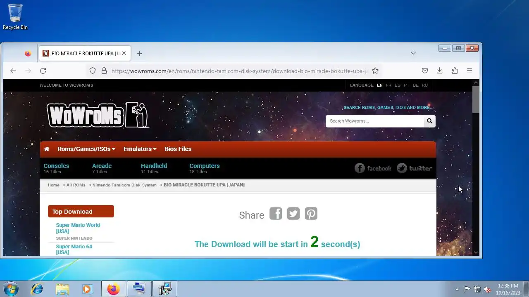Open Super Mario 64 [USA] link
The width and height of the screenshot is (529, 297).
[74, 250]
